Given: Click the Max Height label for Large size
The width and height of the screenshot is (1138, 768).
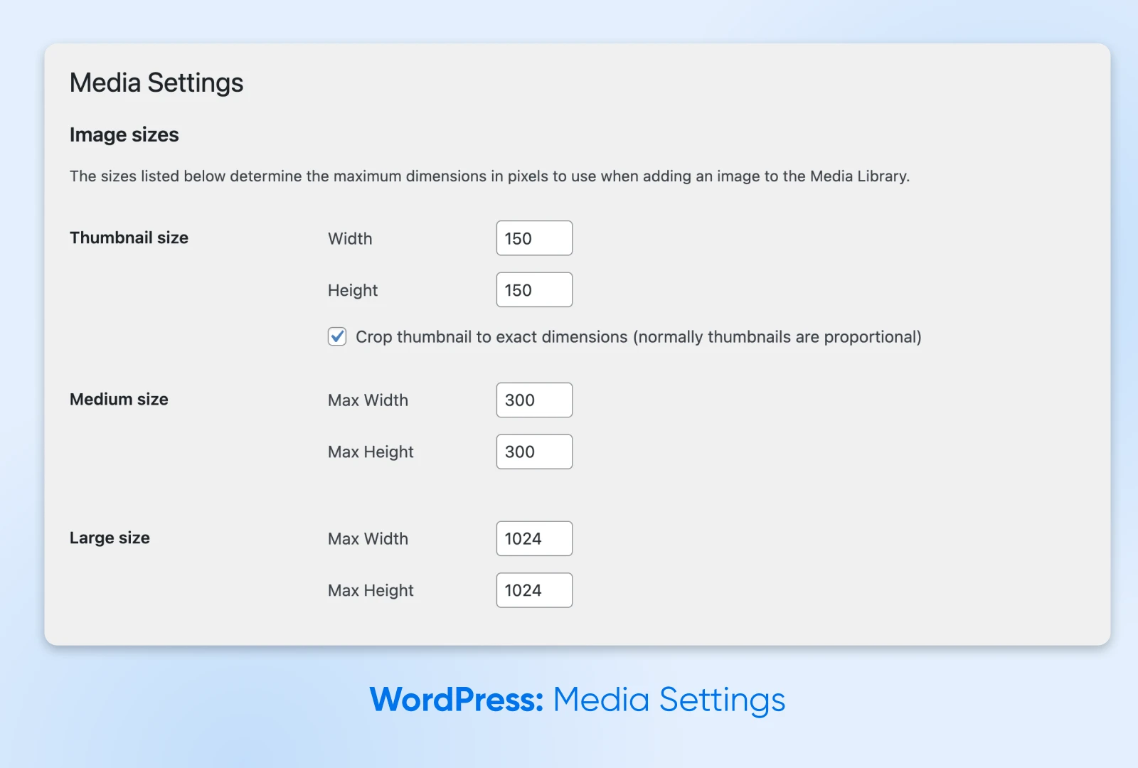Looking at the screenshot, I should 371,591.
